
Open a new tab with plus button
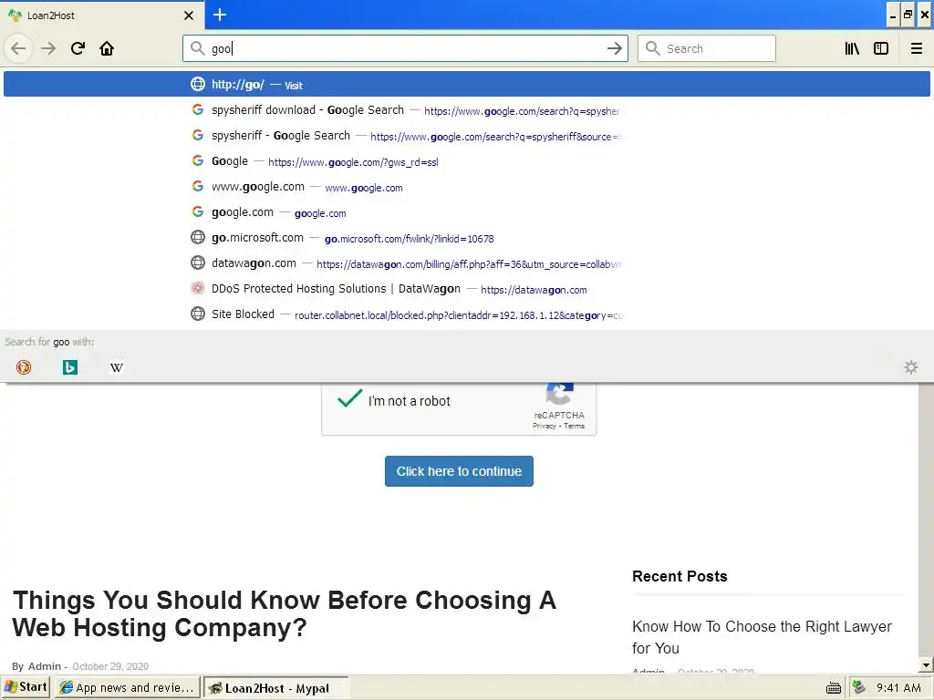click(220, 15)
